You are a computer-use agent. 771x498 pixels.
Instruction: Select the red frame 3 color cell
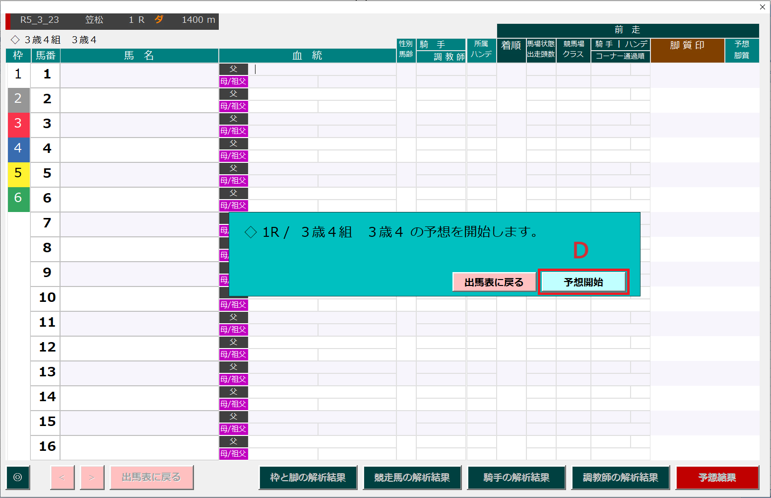click(18, 125)
